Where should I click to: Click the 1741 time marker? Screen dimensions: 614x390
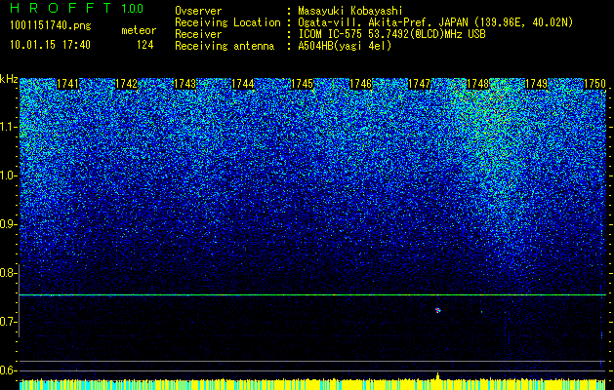click(x=68, y=84)
